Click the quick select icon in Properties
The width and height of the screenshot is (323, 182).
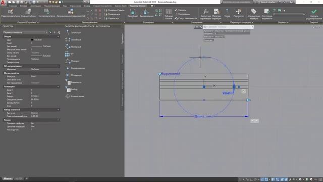click(59, 32)
